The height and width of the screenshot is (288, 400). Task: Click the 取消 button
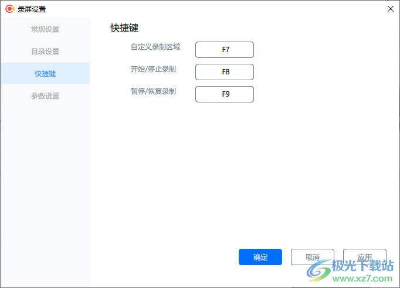click(x=313, y=257)
